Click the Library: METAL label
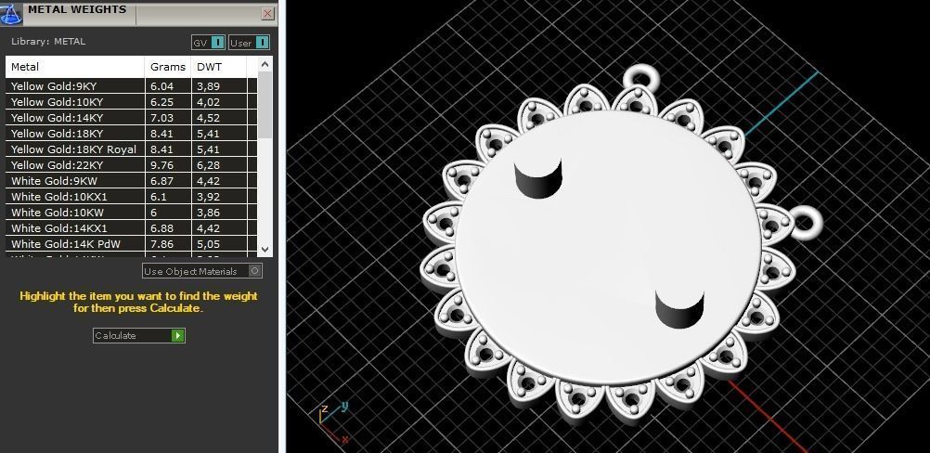This screenshot has width=930, height=453. click(48, 42)
